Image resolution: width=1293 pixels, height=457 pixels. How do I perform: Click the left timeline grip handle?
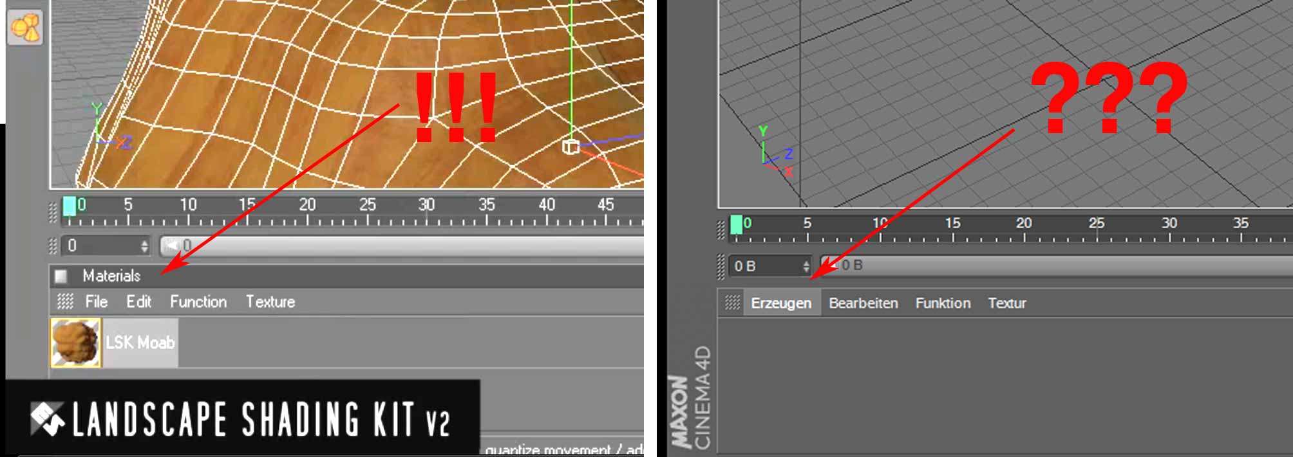pyautogui.click(x=53, y=213)
